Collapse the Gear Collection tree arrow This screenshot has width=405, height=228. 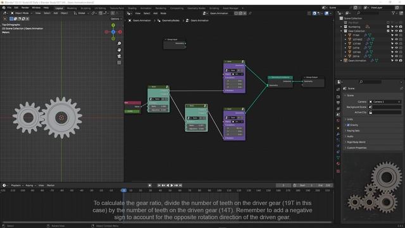(341, 31)
